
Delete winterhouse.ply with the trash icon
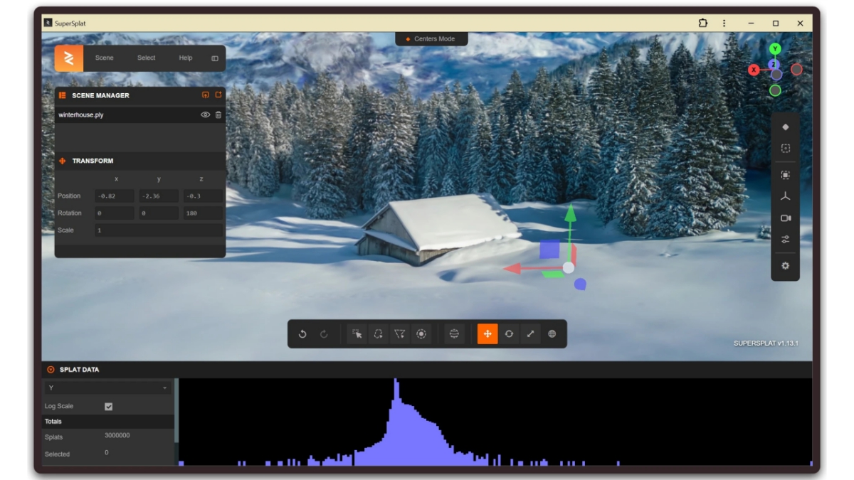tap(218, 114)
